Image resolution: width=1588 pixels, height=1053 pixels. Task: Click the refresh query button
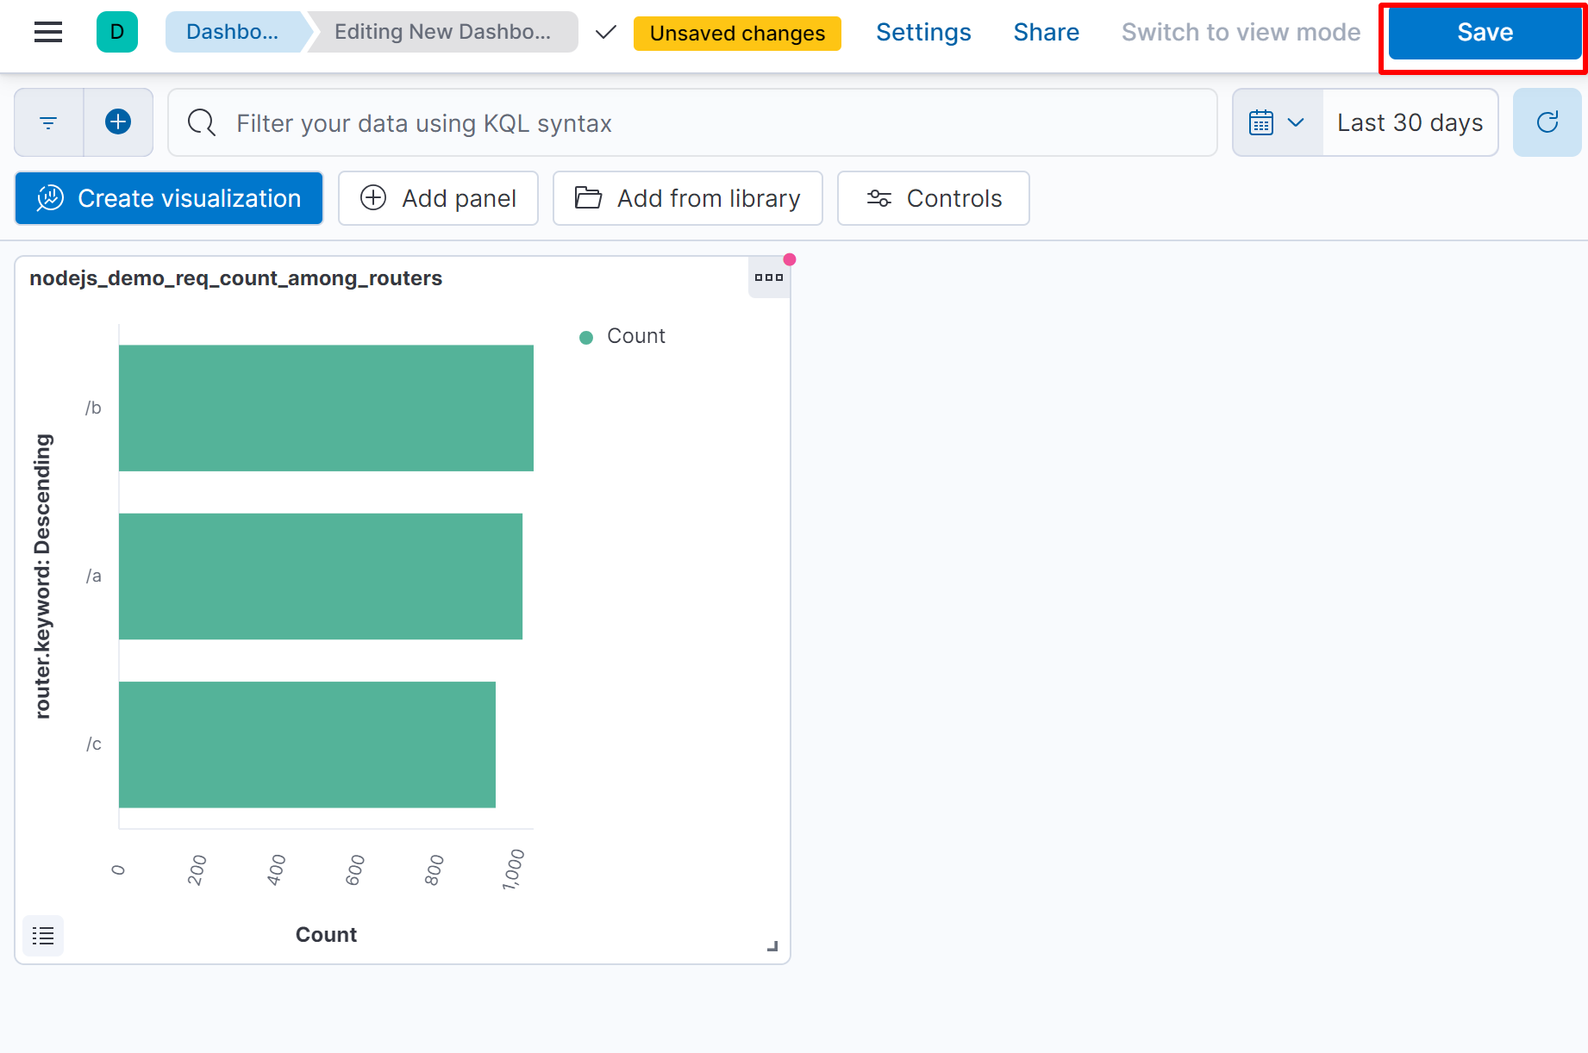pyautogui.click(x=1547, y=122)
